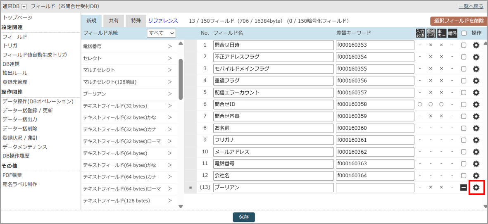Check the box for お名前 row
The width and height of the screenshot is (488, 224).
pyautogui.click(x=464, y=128)
